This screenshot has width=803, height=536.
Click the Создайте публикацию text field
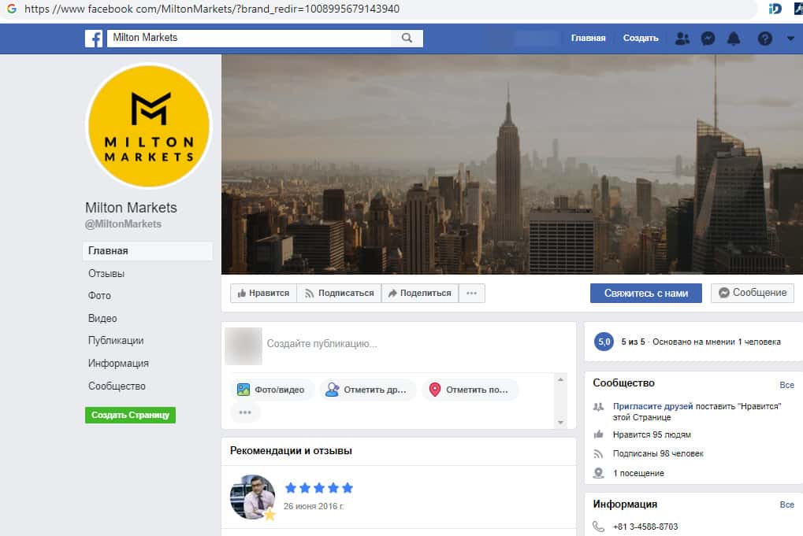[x=322, y=344]
